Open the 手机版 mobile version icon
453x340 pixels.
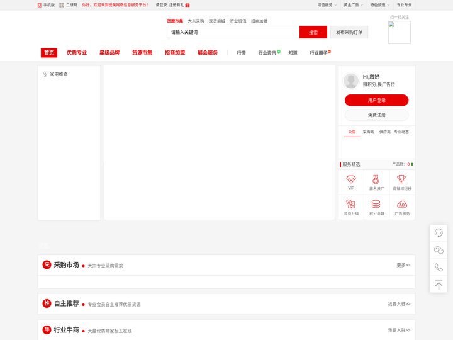coord(40,5)
